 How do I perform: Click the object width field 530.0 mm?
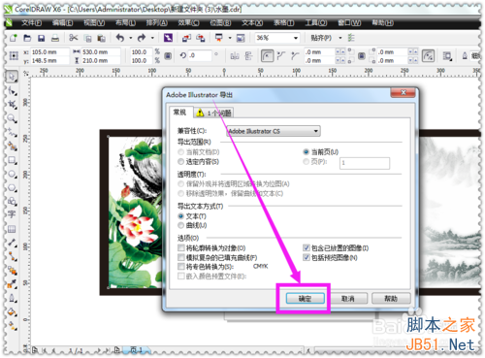pos(101,52)
